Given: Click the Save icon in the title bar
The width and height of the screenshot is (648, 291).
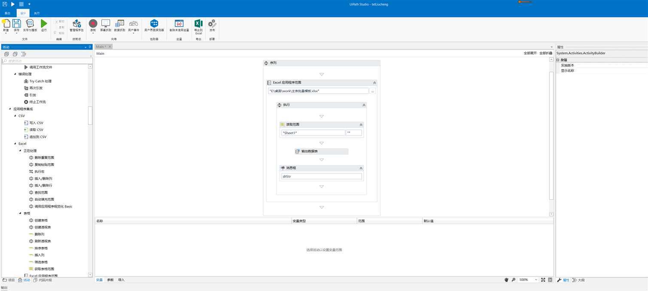Looking at the screenshot, I should click(x=5, y=4).
